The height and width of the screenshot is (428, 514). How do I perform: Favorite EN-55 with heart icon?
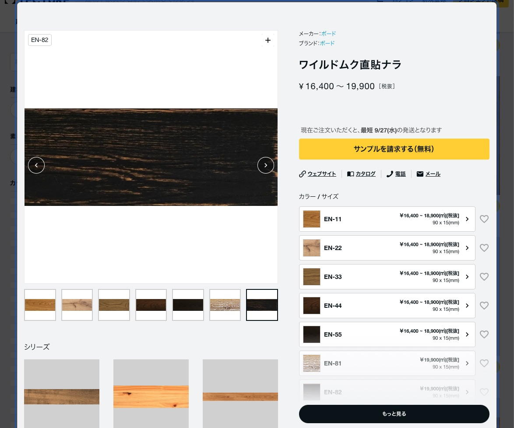coord(484,334)
